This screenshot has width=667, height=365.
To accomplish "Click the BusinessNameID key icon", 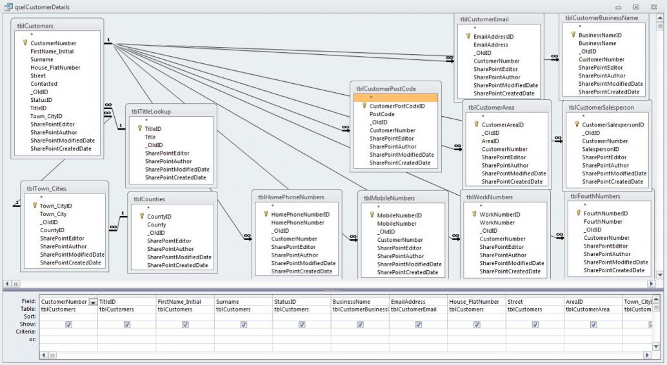I will click(573, 34).
